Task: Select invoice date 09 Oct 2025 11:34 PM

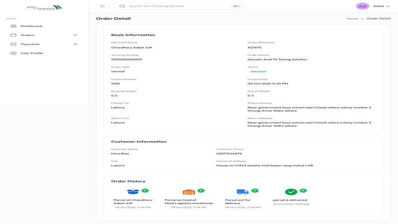Action: 268,84
